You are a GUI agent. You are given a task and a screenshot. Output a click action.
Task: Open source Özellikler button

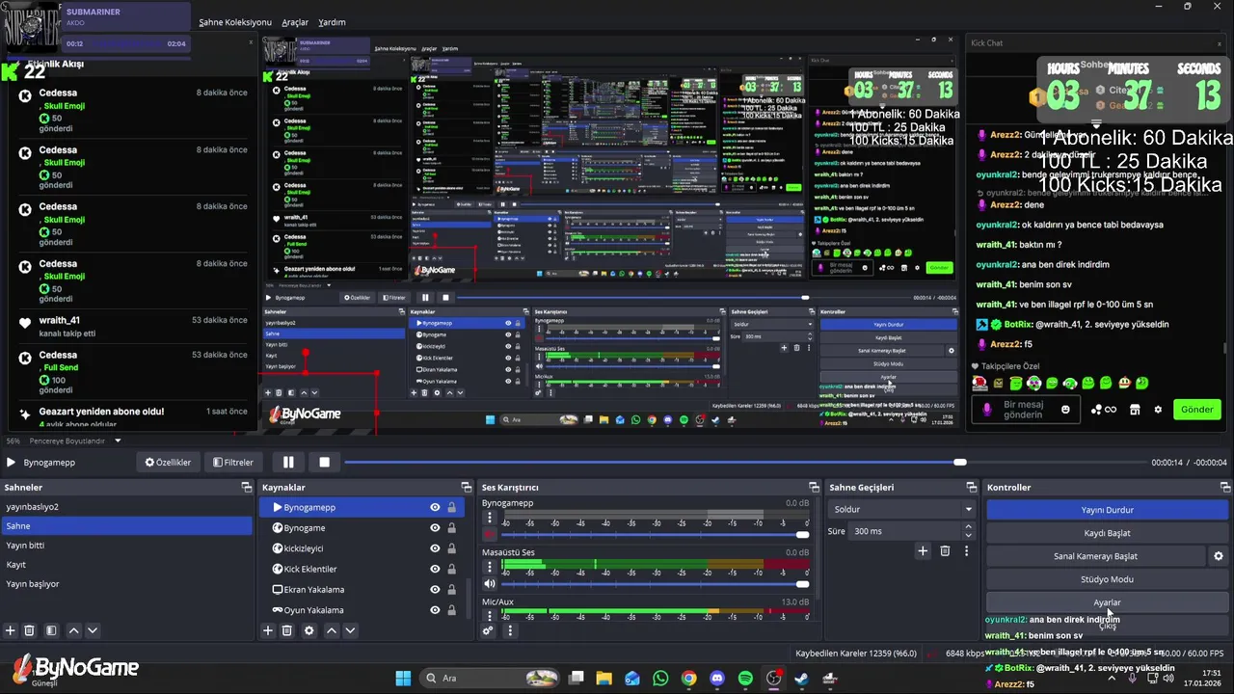pos(168,463)
